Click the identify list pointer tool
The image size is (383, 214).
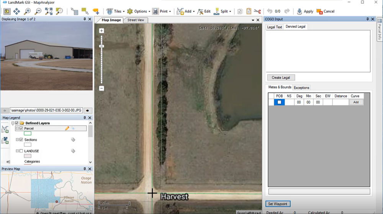click(x=74, y=11)
